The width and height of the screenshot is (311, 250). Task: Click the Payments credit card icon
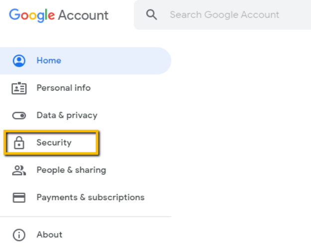[x=19, y=198]
